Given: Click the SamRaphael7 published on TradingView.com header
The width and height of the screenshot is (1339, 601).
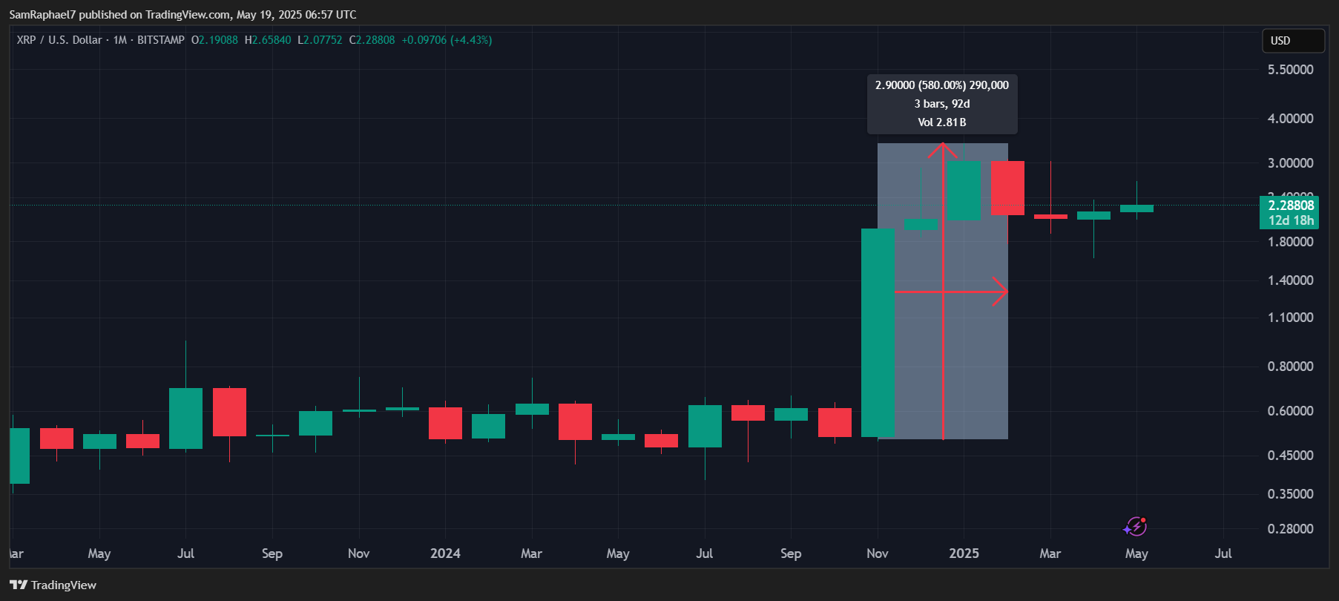Looking at the screenshot, I should (x=182, y=14).
